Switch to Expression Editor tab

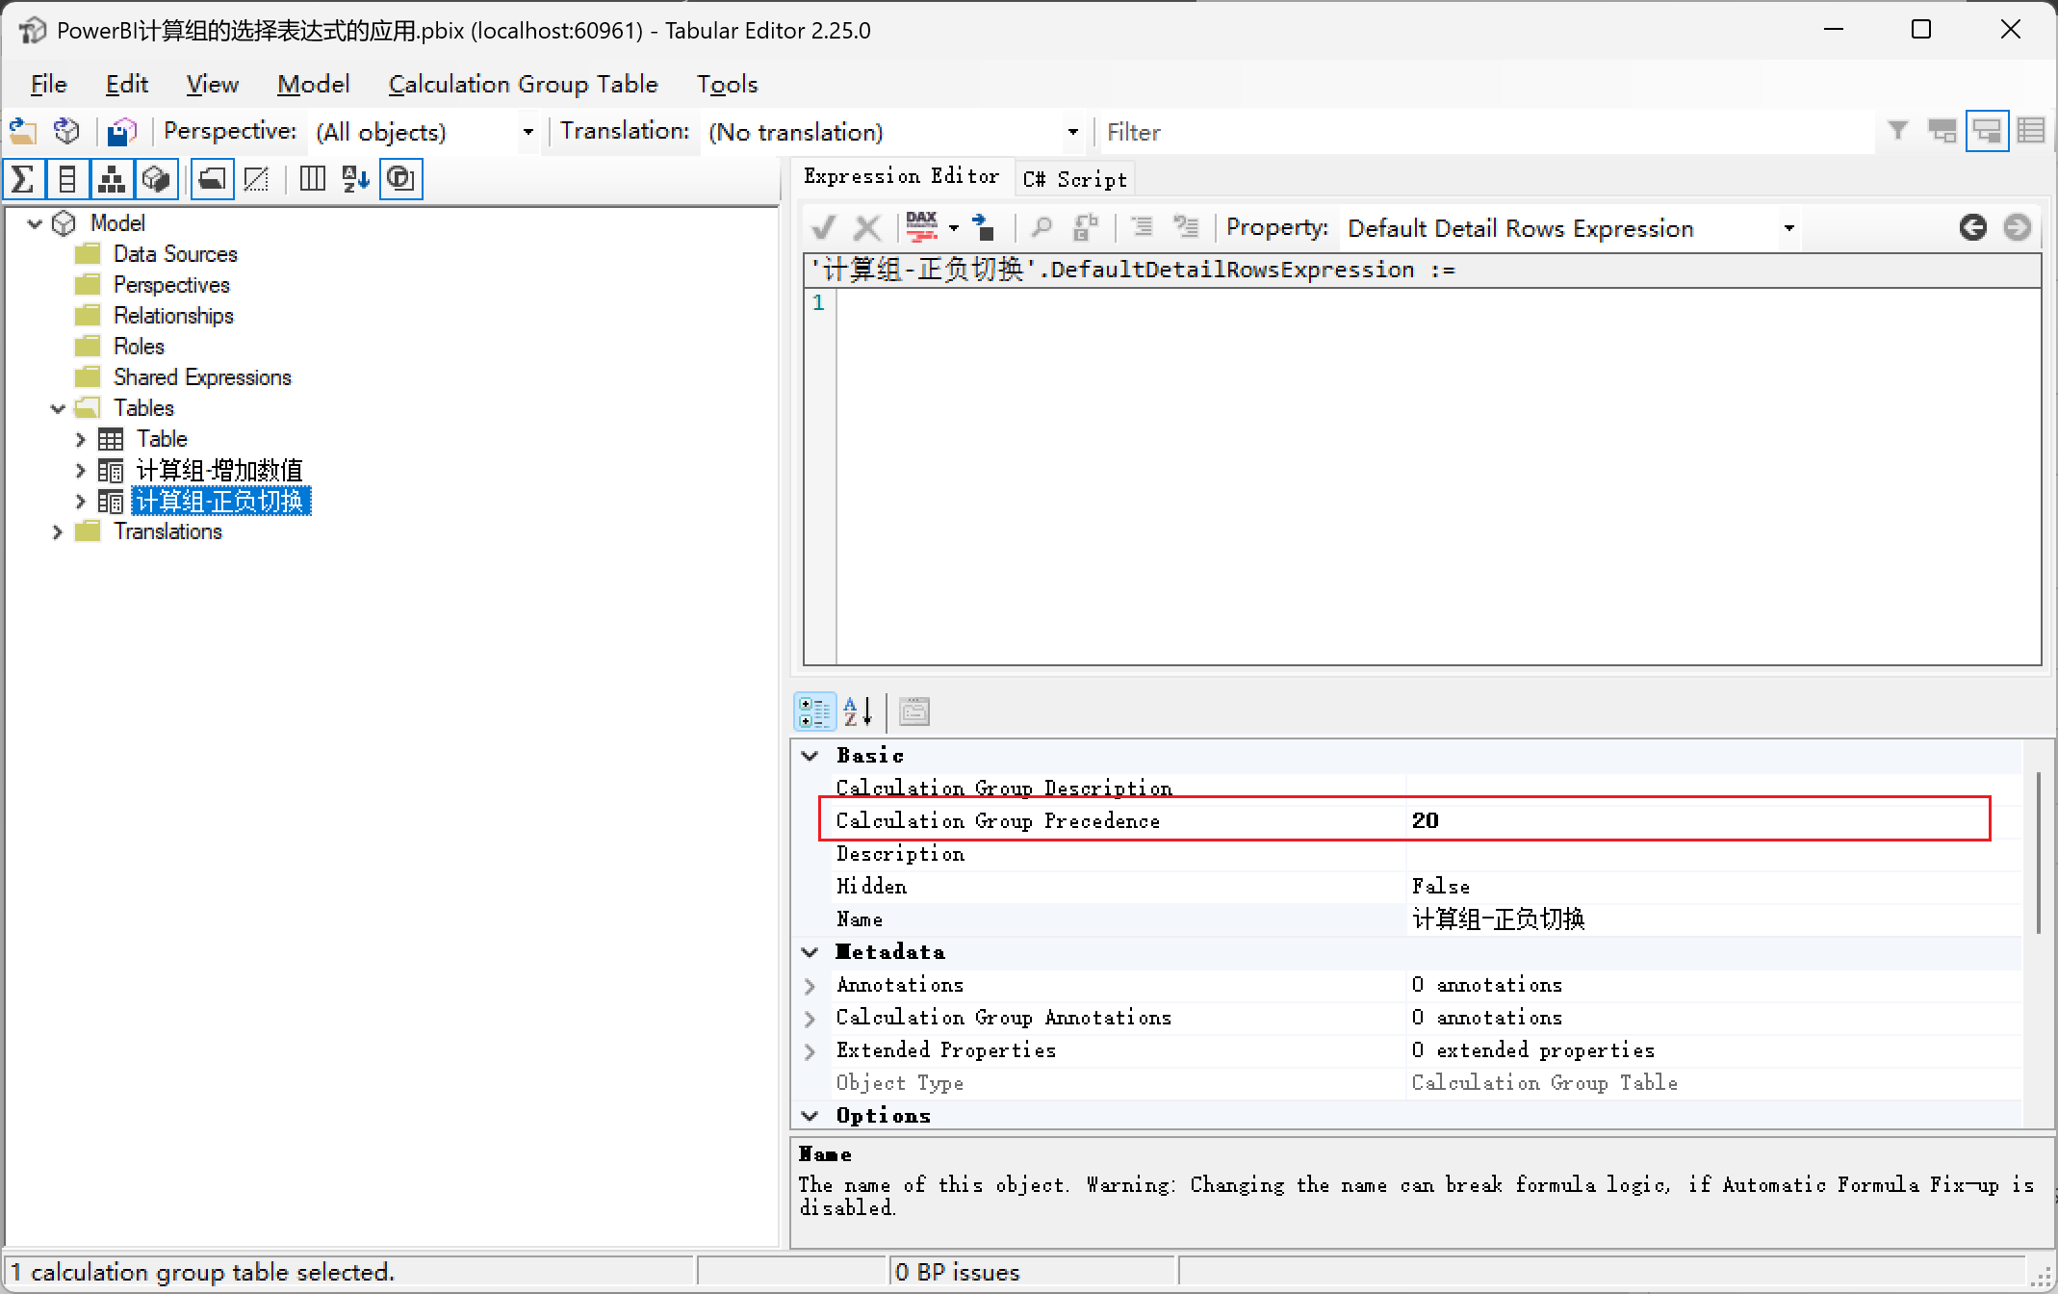pos(902,176)
